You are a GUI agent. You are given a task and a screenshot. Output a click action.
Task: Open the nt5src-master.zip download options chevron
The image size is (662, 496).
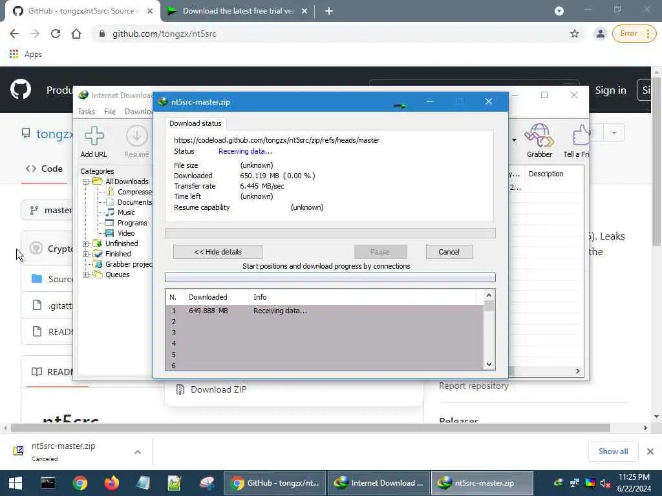138,451
